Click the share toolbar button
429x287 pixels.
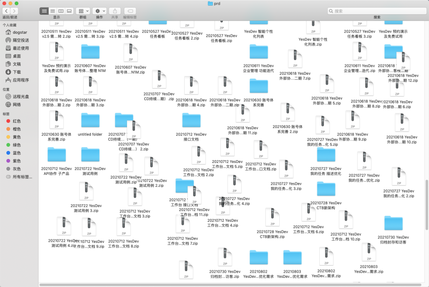click(x=115, y=11)
